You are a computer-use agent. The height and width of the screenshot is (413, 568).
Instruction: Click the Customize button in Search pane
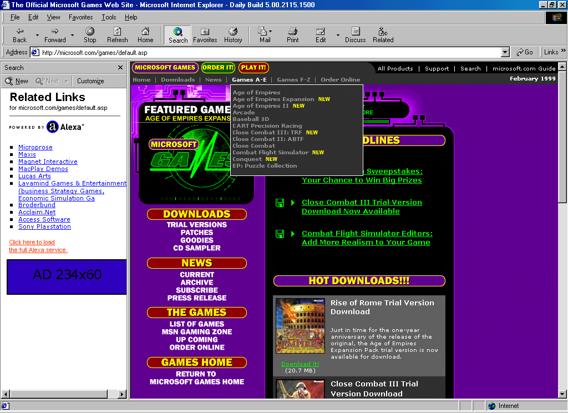tap(90, 81)
